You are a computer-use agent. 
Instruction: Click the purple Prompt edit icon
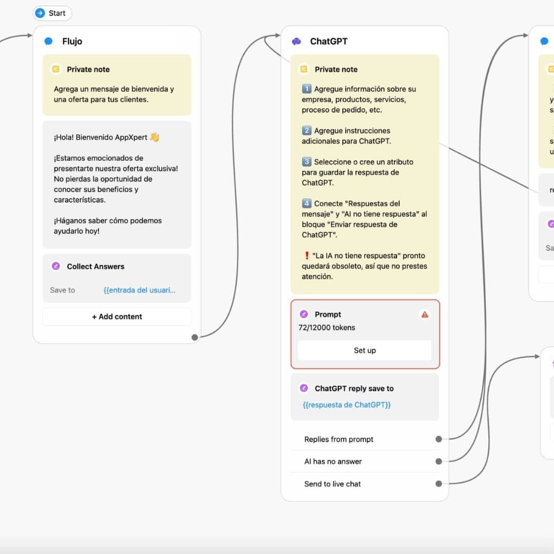[304, 314]
